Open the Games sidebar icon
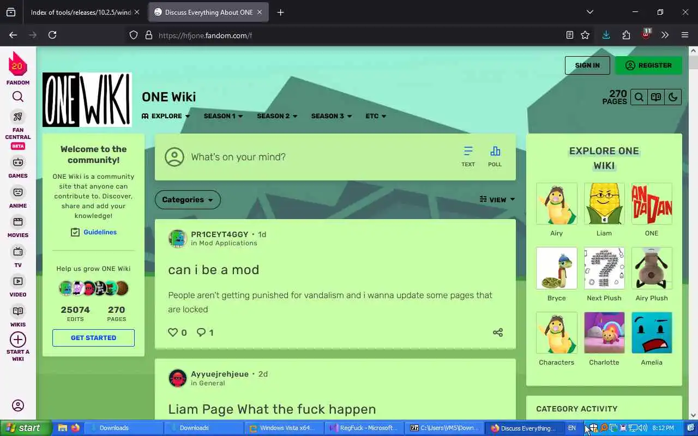The height and width of the screenshot is (436, 698). 18,162
